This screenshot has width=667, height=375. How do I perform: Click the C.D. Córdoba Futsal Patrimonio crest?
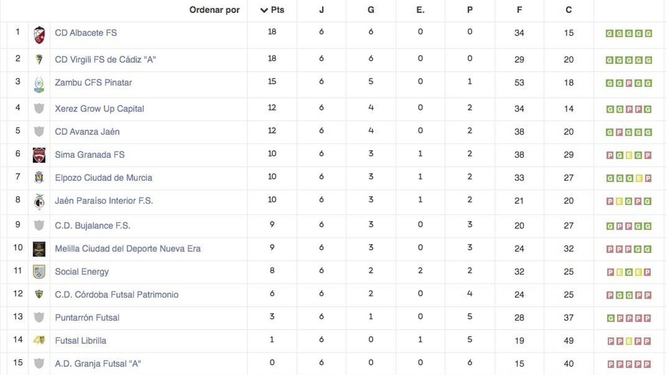point(39,295)
